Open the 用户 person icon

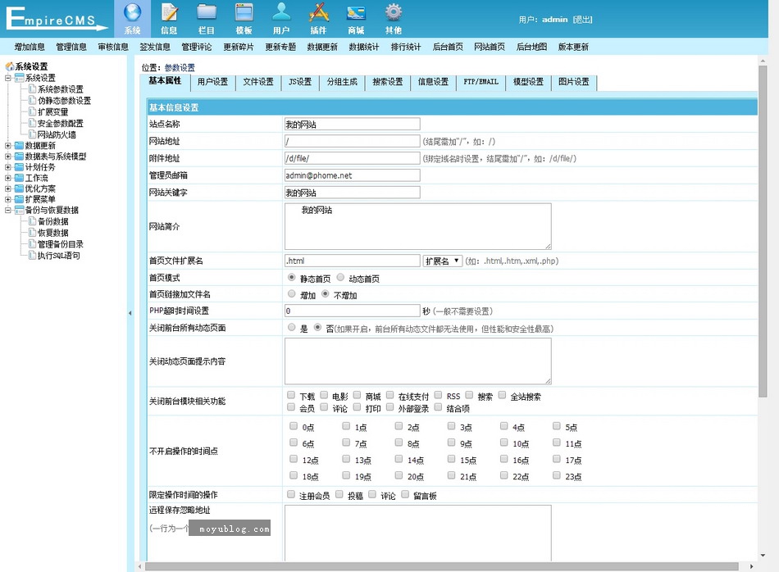point(281,12)
